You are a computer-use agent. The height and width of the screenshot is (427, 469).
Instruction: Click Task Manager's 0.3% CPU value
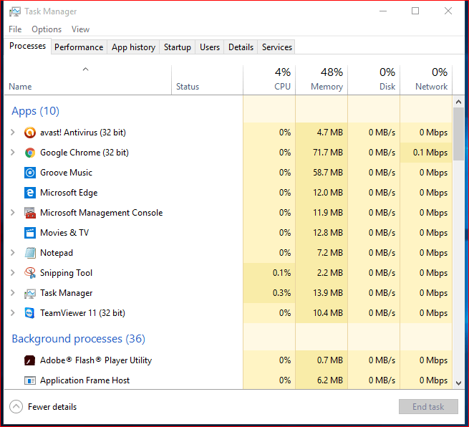[281, 293]
